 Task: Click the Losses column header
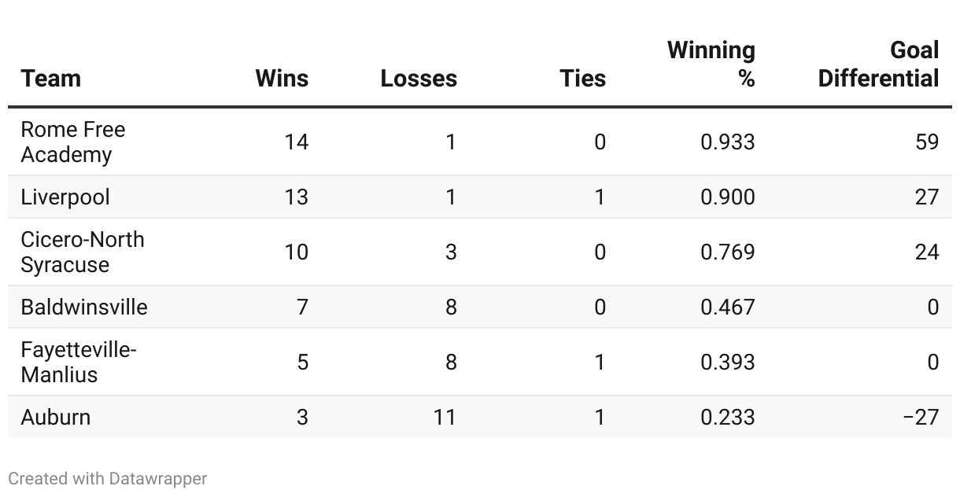(419, 79)
